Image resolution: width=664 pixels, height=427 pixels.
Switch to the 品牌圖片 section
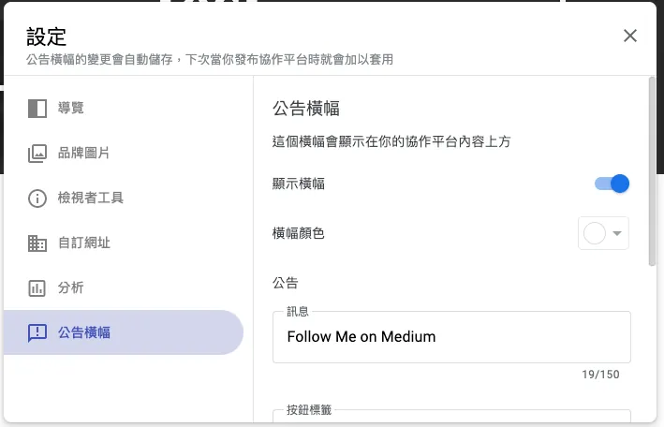84,153
